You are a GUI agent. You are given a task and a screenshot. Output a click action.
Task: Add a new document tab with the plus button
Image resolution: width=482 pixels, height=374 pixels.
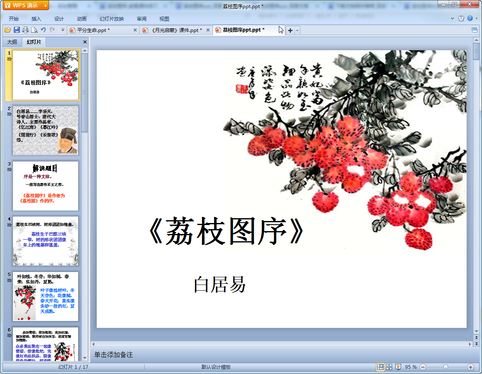point(290,30)
